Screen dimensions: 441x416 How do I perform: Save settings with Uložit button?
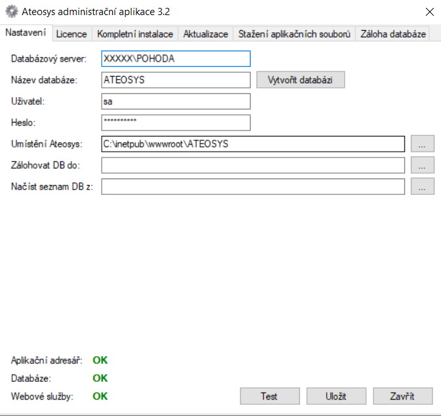(336, 396)
